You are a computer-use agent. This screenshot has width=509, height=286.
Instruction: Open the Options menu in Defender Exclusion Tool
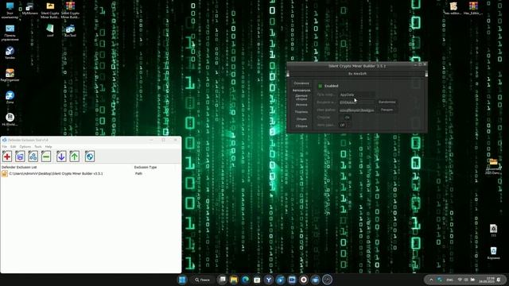point(25,147)
